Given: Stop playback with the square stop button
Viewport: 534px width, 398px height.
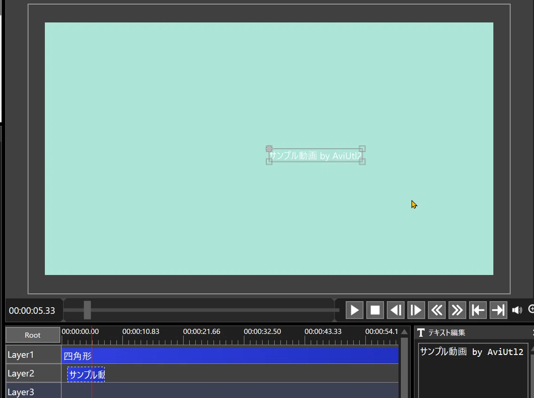Looking at the screenshot, I should (x=375, y=310).
